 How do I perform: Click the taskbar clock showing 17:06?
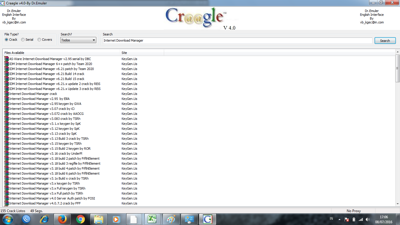tap(384, 219)
